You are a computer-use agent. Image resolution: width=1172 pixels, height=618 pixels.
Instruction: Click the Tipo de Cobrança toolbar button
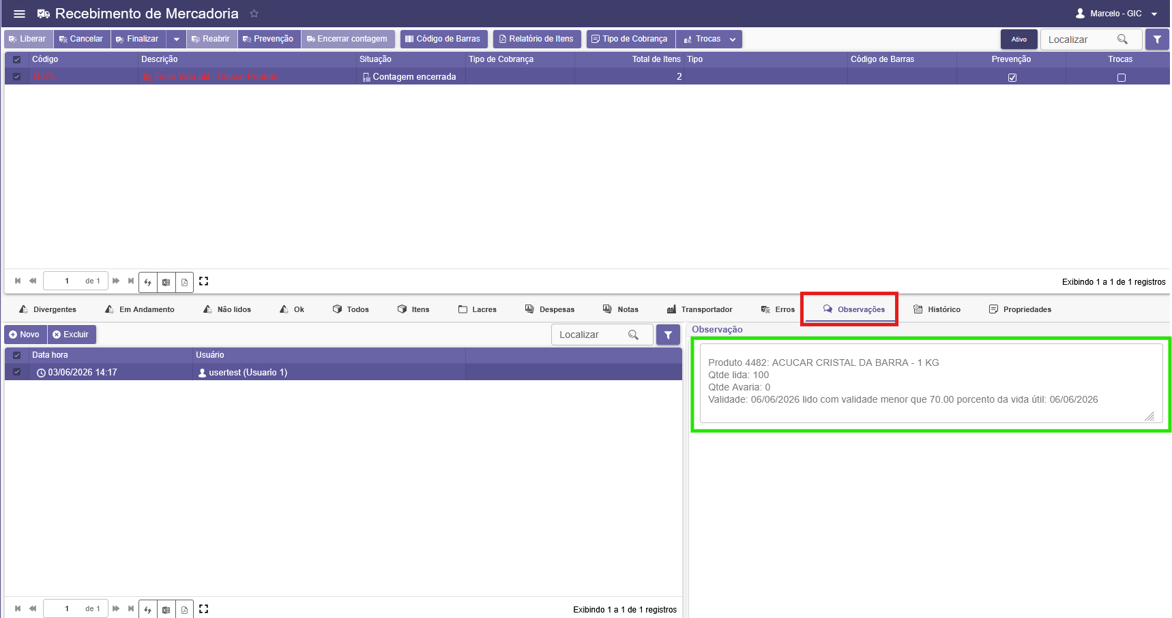coord(630,39)
